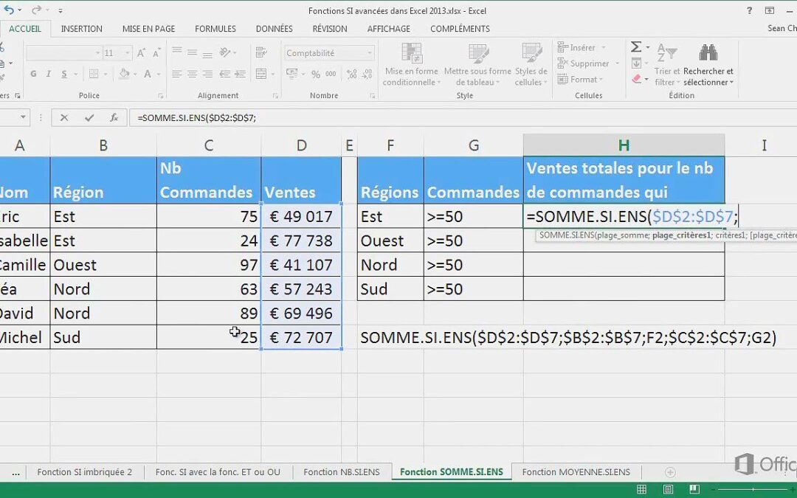Click Merge and center icon
The image size is (797, 498).
(261, 75)
